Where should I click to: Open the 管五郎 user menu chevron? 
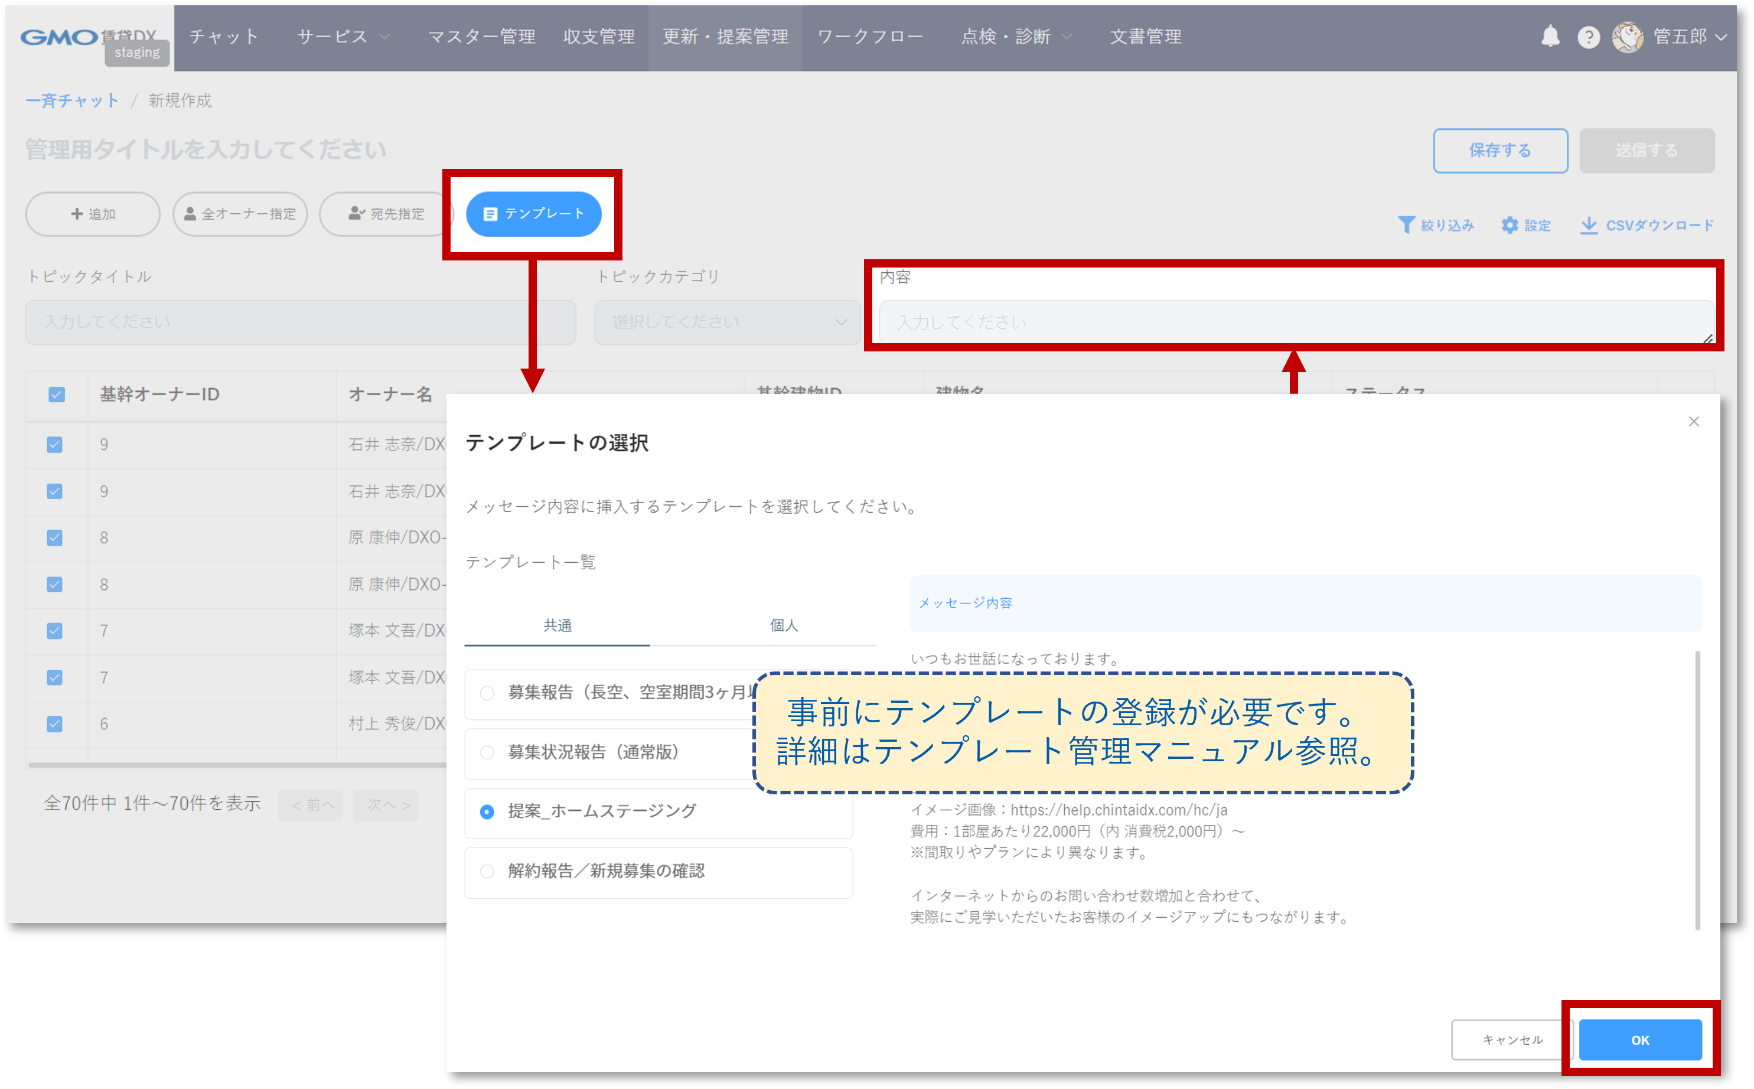(1722, 37)
